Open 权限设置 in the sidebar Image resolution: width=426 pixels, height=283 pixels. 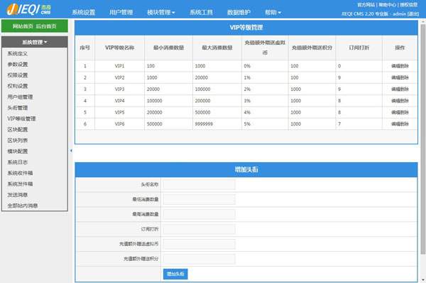pos(17,75)
